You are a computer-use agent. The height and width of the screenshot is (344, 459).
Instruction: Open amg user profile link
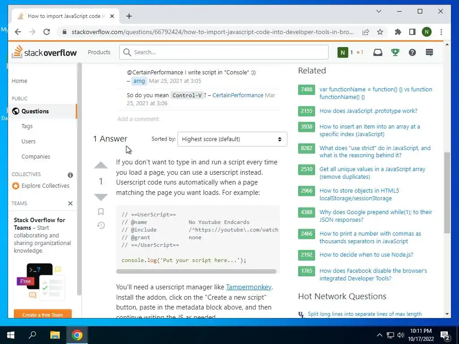click(x=139, y=81)
